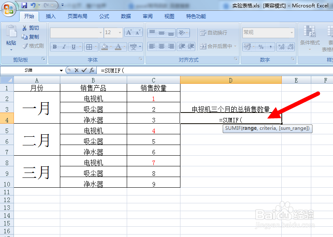Open the 页面布局 ribbon tab
The width and height of the screenshot is (333, 237).
click(x=77, y=16)
